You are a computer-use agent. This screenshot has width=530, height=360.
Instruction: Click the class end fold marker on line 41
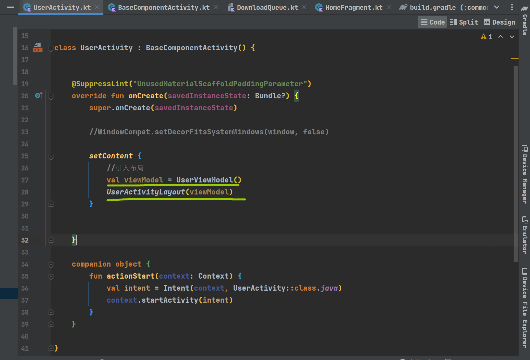pos(51,348)
